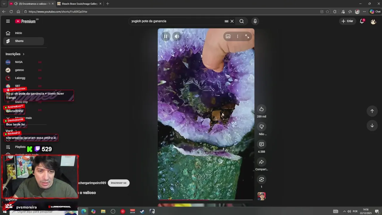Go to the next Short
This screenshot has height=215, width=382.
pos(372,126)
